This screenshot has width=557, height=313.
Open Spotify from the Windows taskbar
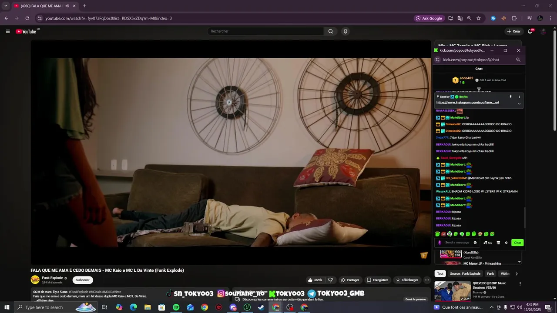(x=176, y=307)
